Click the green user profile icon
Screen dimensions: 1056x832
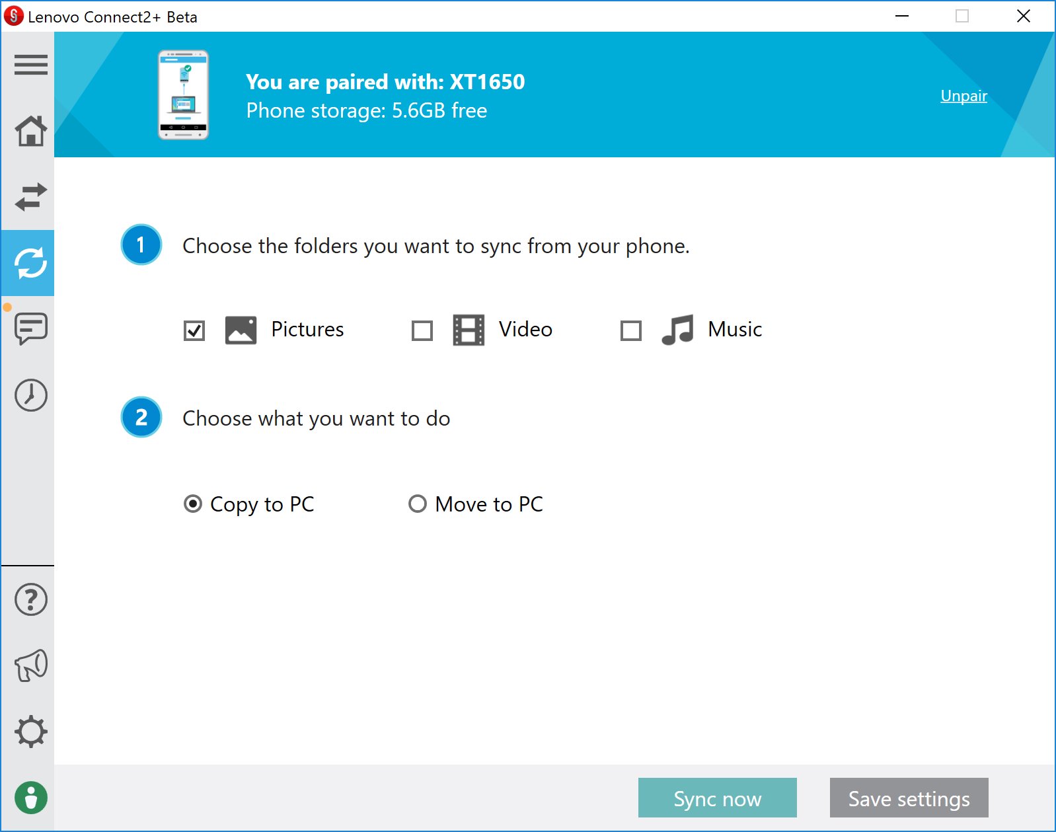click(31, 798)
